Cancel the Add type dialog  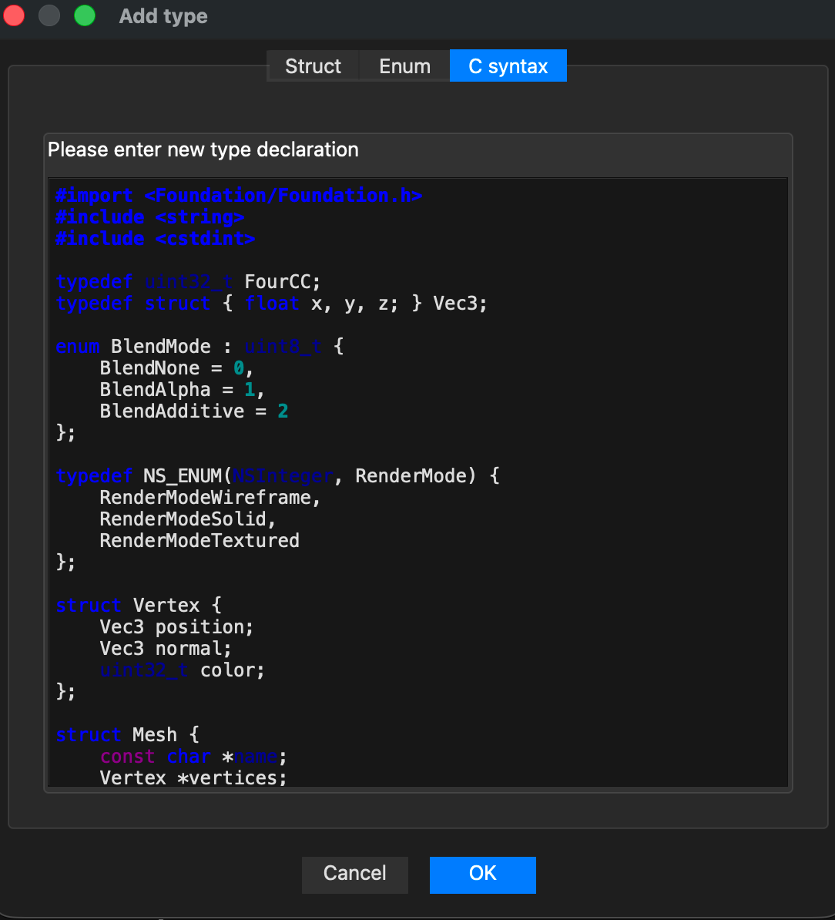354,873
